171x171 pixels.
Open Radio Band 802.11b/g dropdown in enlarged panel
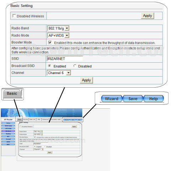pyautogui.click(x=58, y=28)
